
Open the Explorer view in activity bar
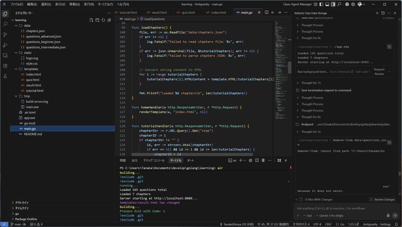5,14
